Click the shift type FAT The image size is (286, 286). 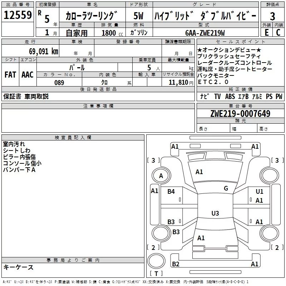10,75
